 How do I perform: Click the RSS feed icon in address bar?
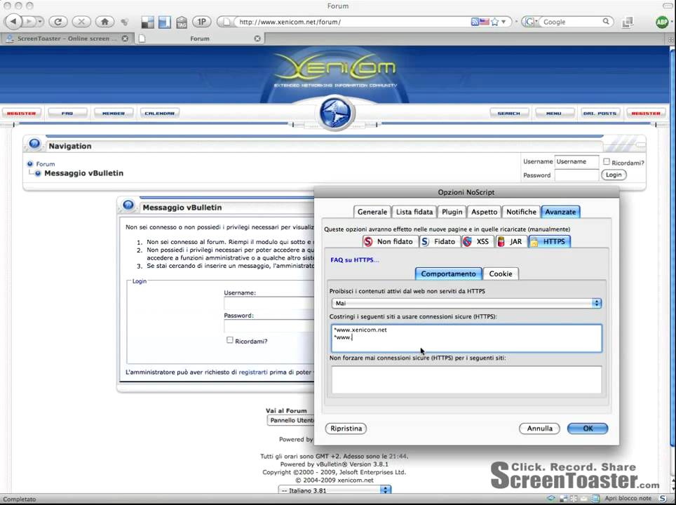[x=475, y=22]
